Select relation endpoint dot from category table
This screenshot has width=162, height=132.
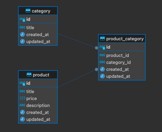click(96, 48)
